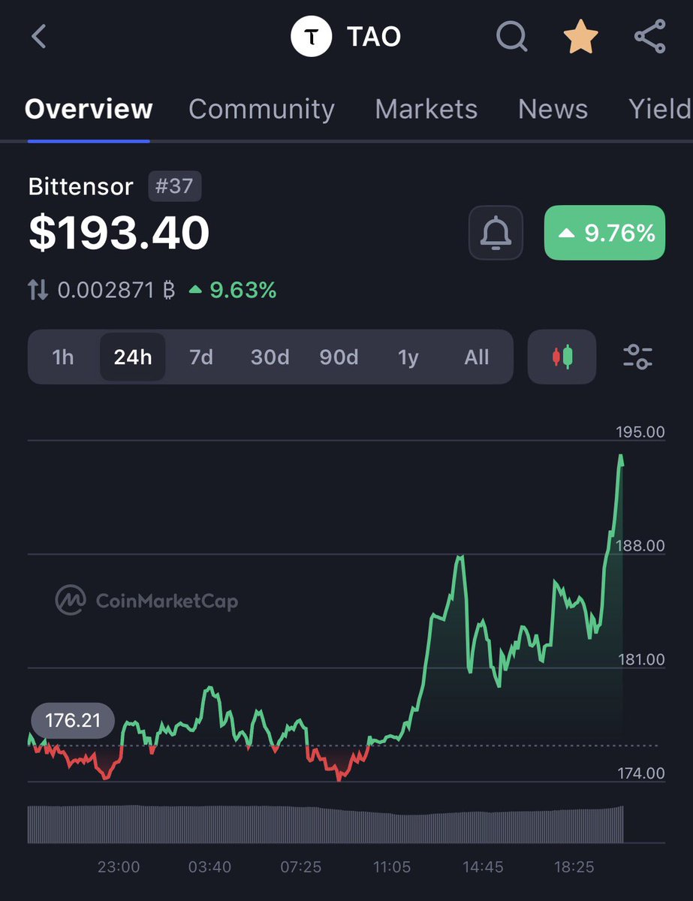Tap the 23:00 time label
Screen dimensions: 693x901
click(x=119, y=866)
